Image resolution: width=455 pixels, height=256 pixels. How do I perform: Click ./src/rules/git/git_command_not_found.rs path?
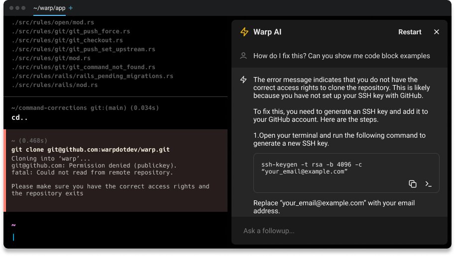(x=84, y=67)
